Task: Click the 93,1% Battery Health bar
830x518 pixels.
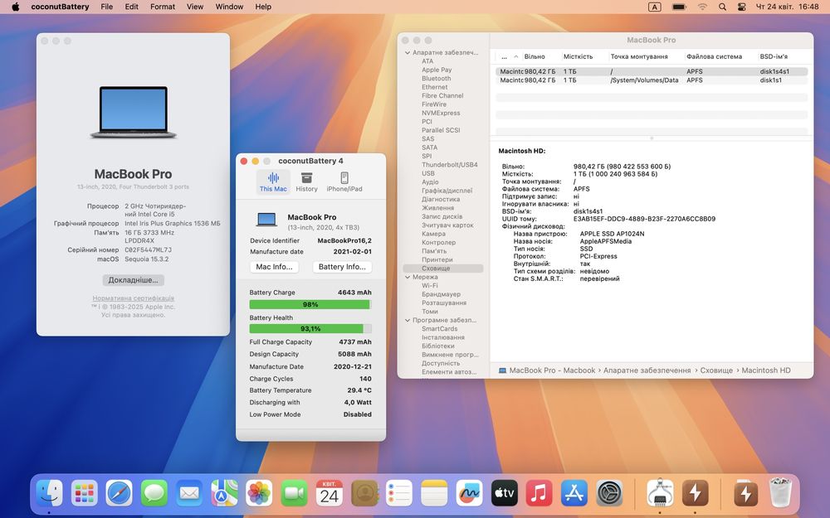Action: point(310,329)
